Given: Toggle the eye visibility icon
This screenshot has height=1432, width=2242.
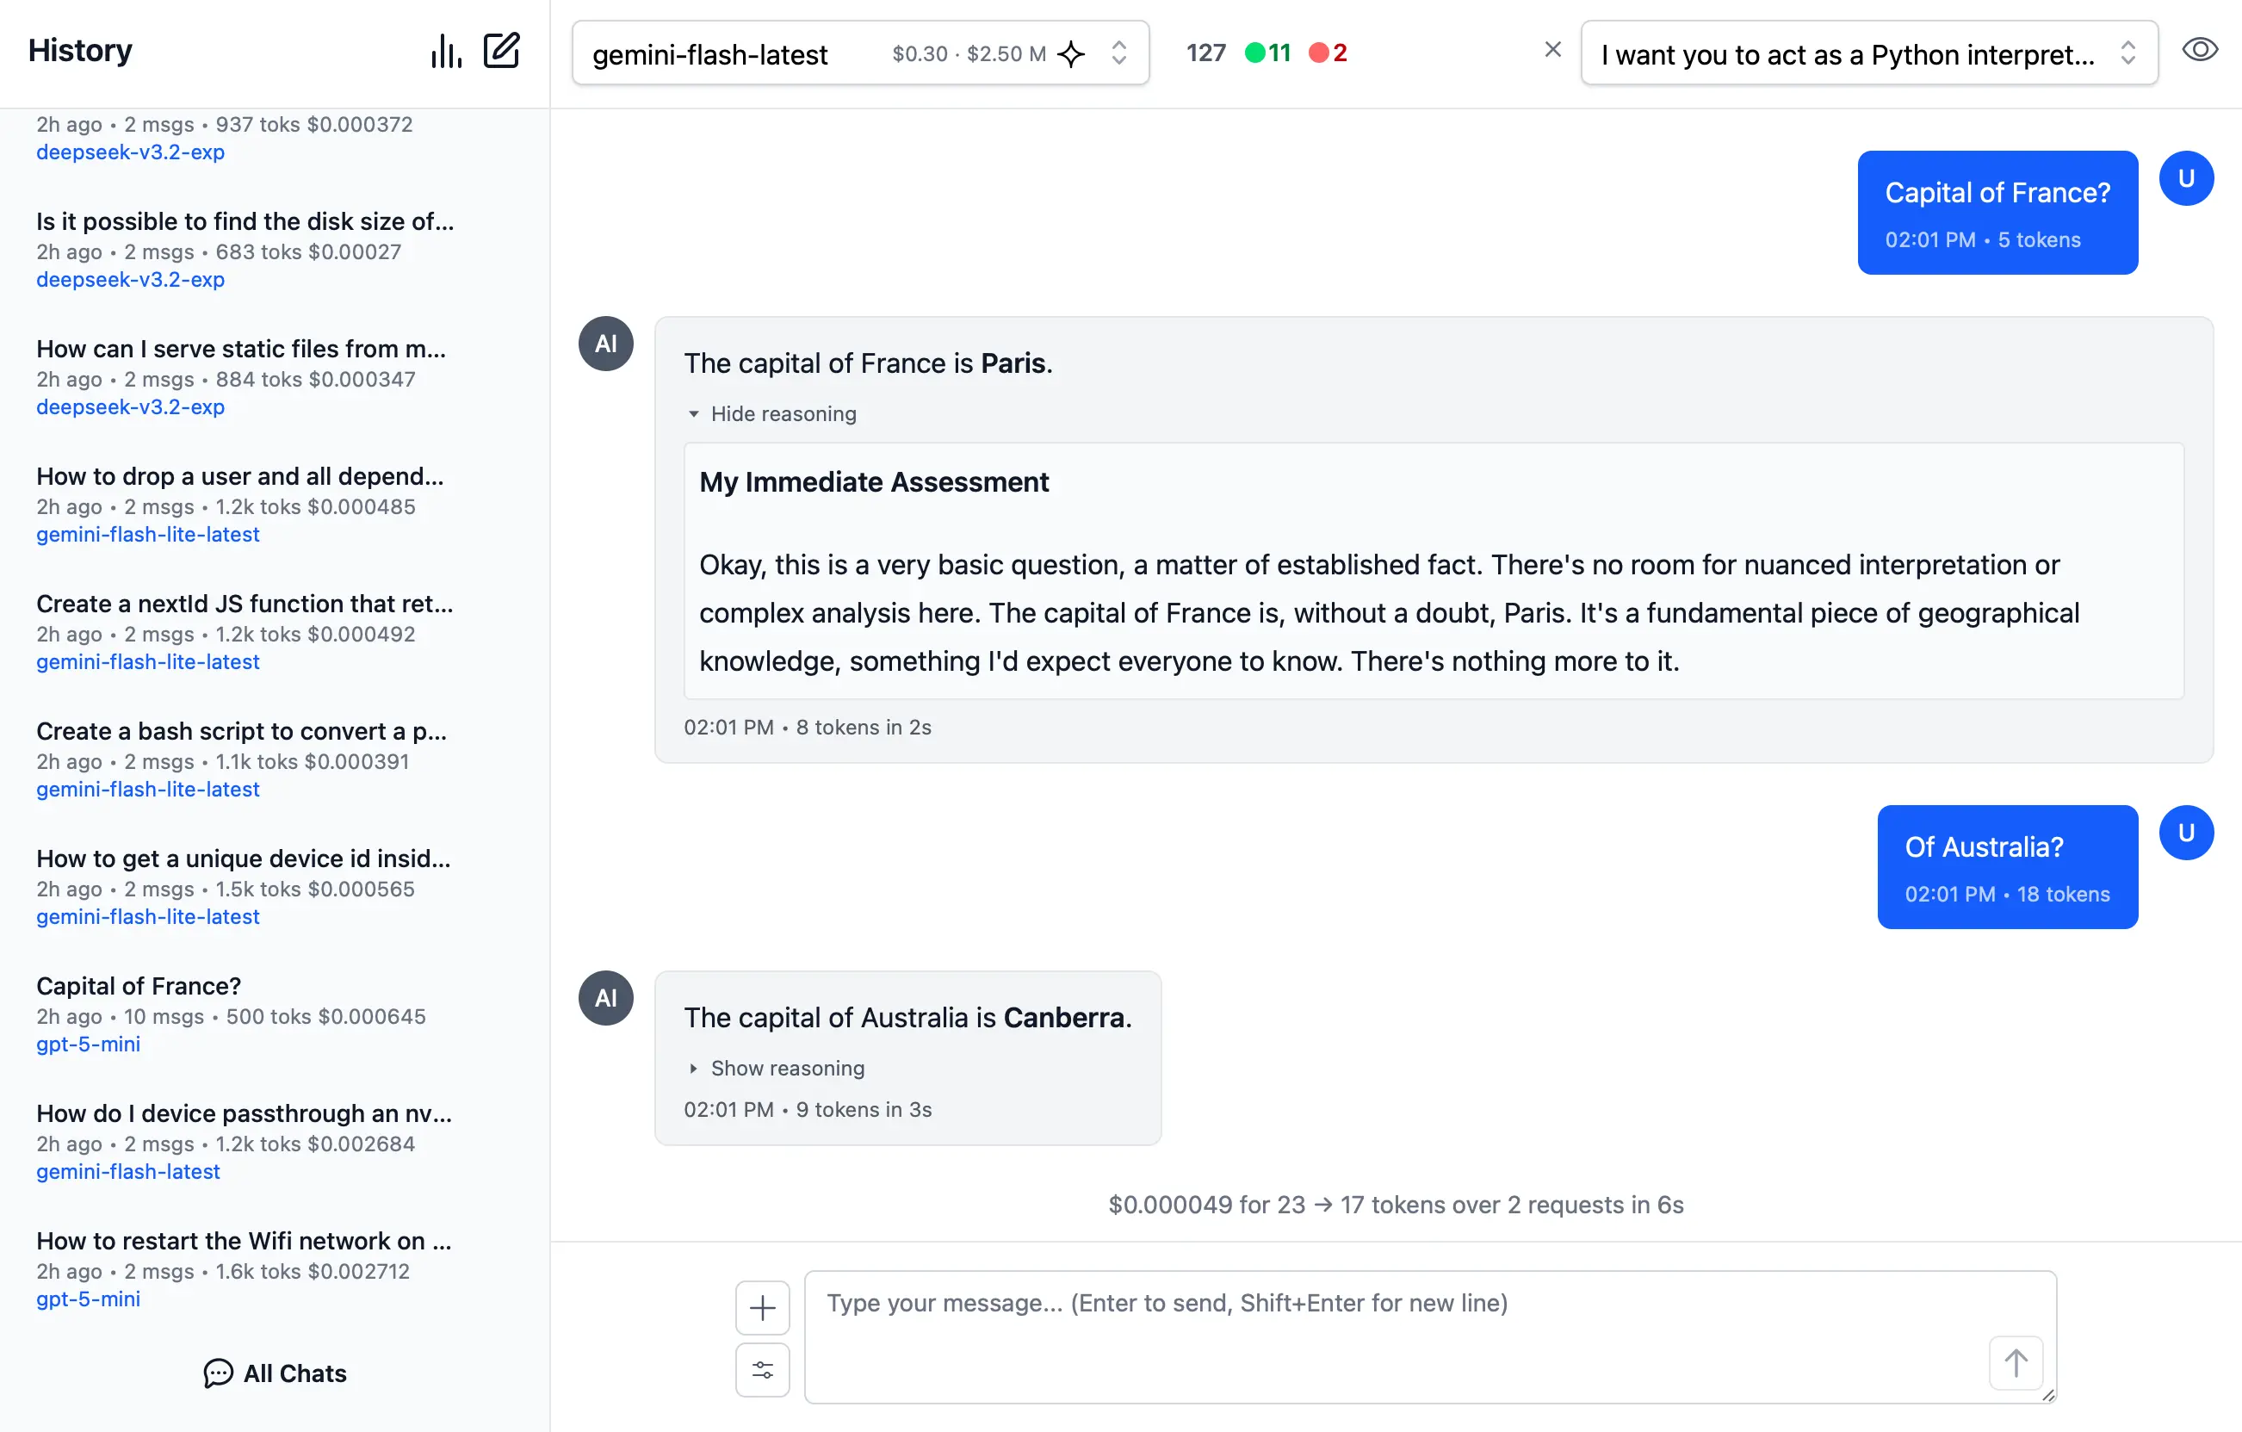Looking at the screenshot, I should click(2199, 50).
